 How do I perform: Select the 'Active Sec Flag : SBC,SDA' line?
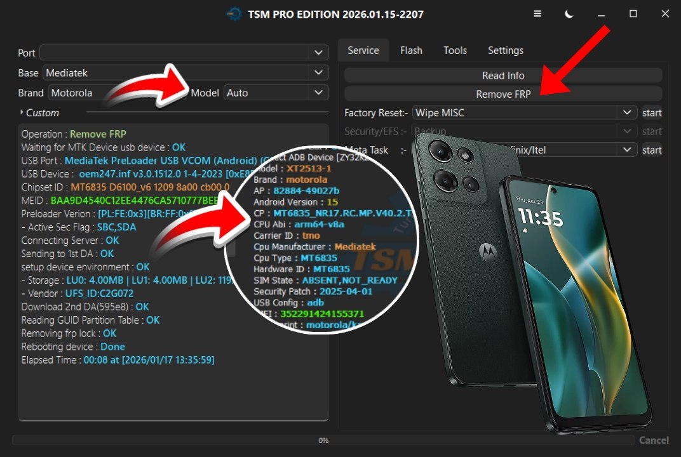(x=79, y=227)
